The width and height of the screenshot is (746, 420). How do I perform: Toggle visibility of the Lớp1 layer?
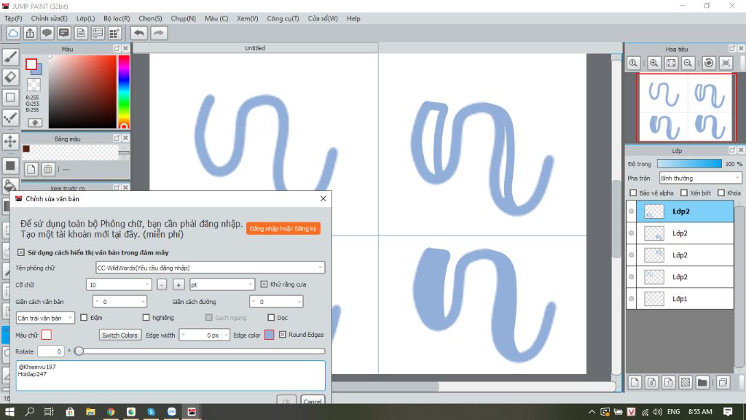632,298
